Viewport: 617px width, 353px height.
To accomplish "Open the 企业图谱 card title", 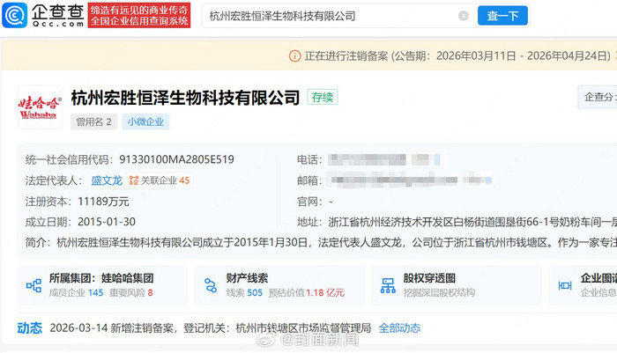I will coord(598,278).
